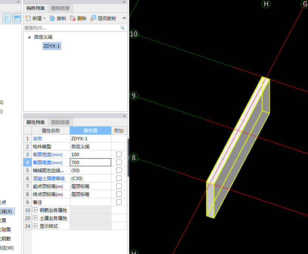The image size is (308, 254).
Task: Select the ZDYX-1 component in tree
Action: tap(52, 46)
